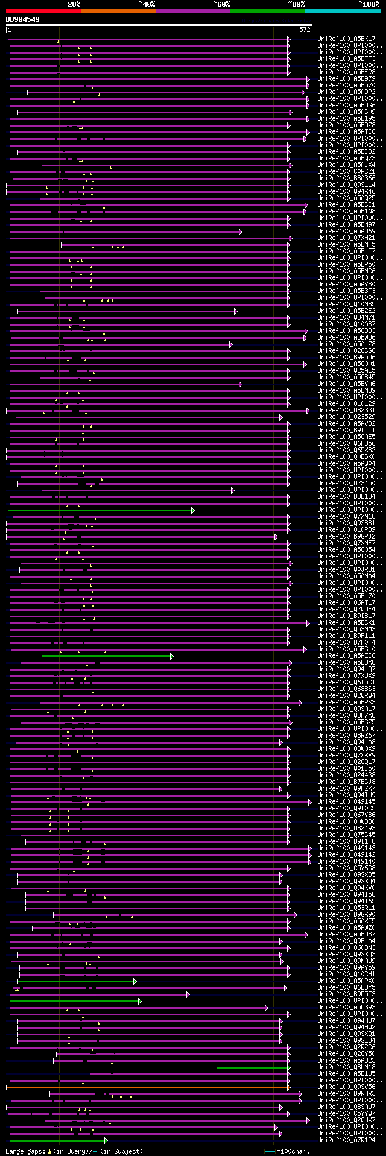The width and height of the screenshot is (386, 1156).
Task: Select hit label UniRef100_Q0JR31
Action: tap(346, 570)
